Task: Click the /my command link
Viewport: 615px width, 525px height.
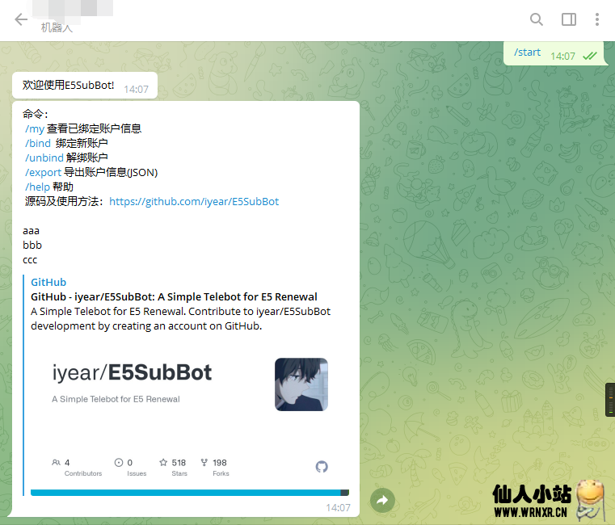Action: coord(35,128)
